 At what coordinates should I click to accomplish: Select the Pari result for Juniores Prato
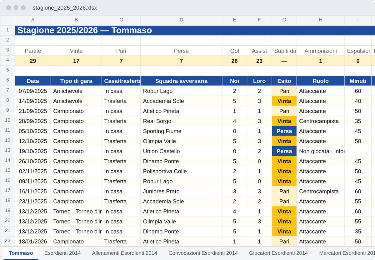(x=284, y=191)
